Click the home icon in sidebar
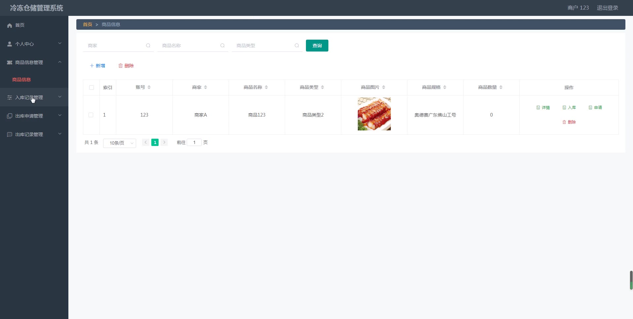The image size is (633, 319). (10, 25)
